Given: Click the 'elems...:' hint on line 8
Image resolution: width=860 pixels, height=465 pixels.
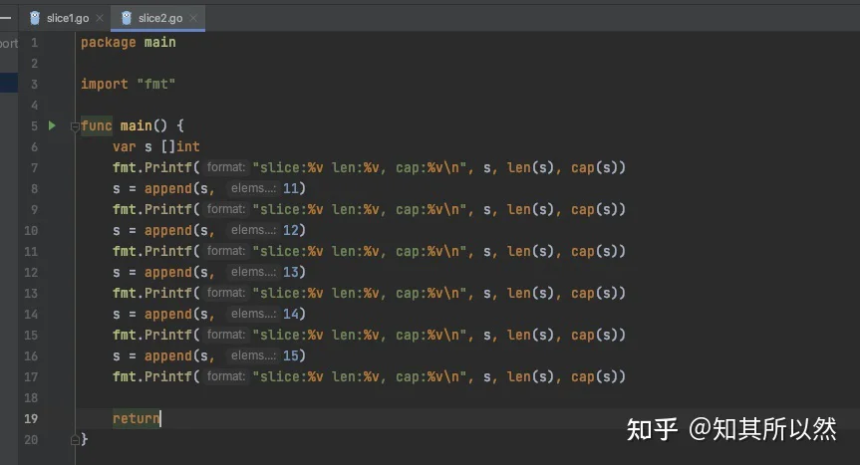Looking at the screenshot, I should [x=253, y=188].
